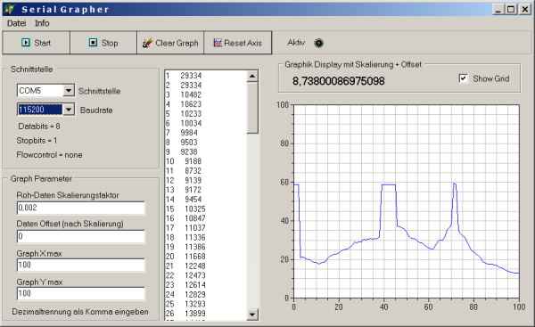Image resolution: width=535 pixels, height=327 pixels.
Task: Select data row 7 with value 9984
Action: (206, 133)
